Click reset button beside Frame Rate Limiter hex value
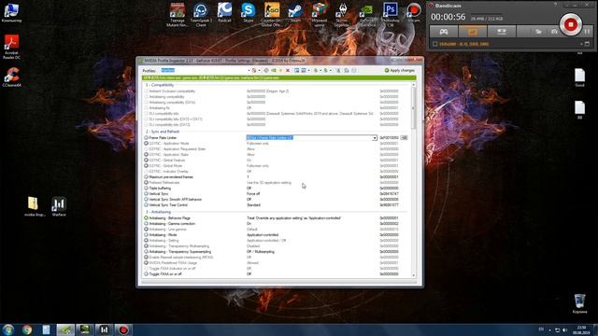This screenshot has height=336, width=598. coord(404,138)
